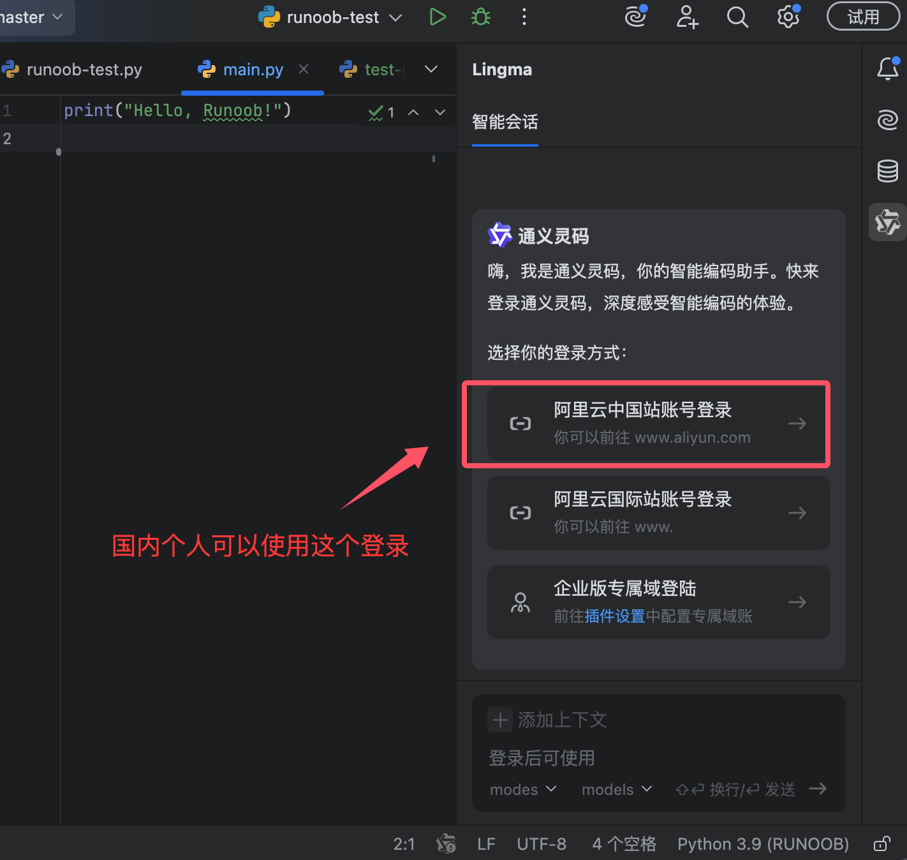Select the 智能会话 tab
This screenshot has width=907, height=860.
click(x=505, y=122)
